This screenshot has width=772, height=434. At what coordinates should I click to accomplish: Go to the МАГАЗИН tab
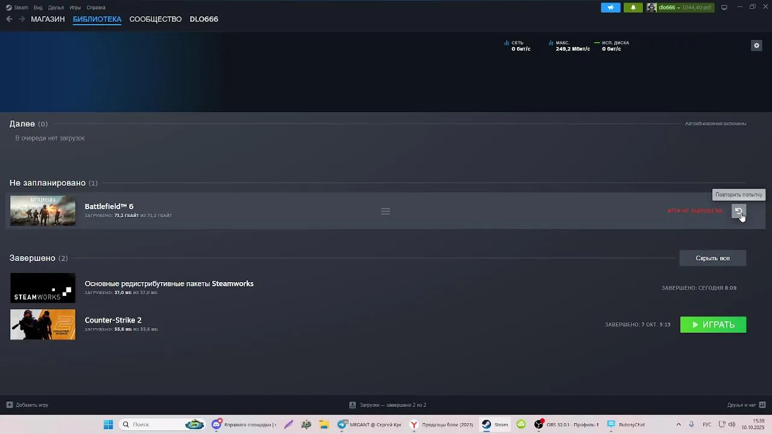[x=48, y=19]
